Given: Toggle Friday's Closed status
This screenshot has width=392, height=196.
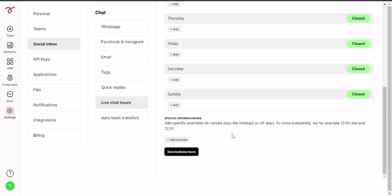Looking at the screenshot, I should [x=358, y=44].
